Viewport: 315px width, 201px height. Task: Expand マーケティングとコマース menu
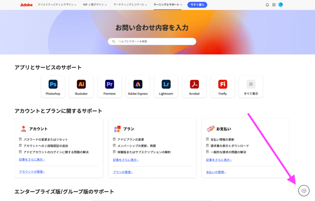click(x=130, y=5)
